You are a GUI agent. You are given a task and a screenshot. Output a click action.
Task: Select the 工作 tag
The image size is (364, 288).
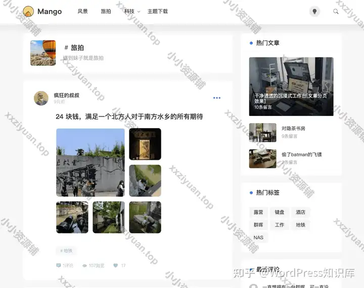280,225
